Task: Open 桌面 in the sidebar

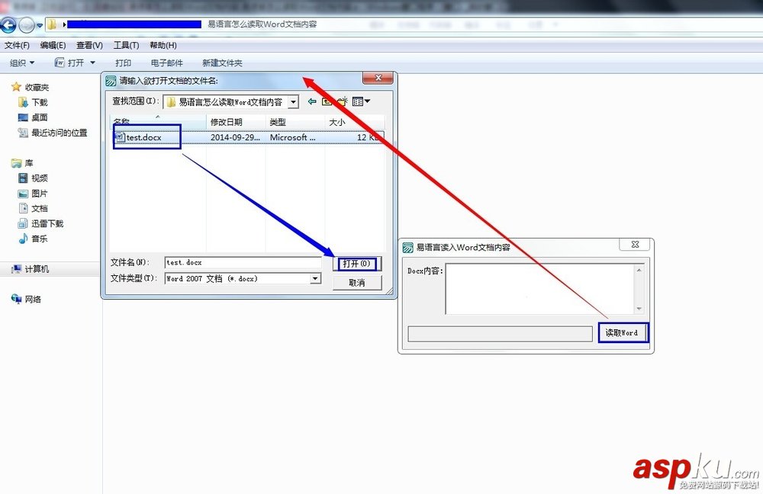Action: click(40, 117)
